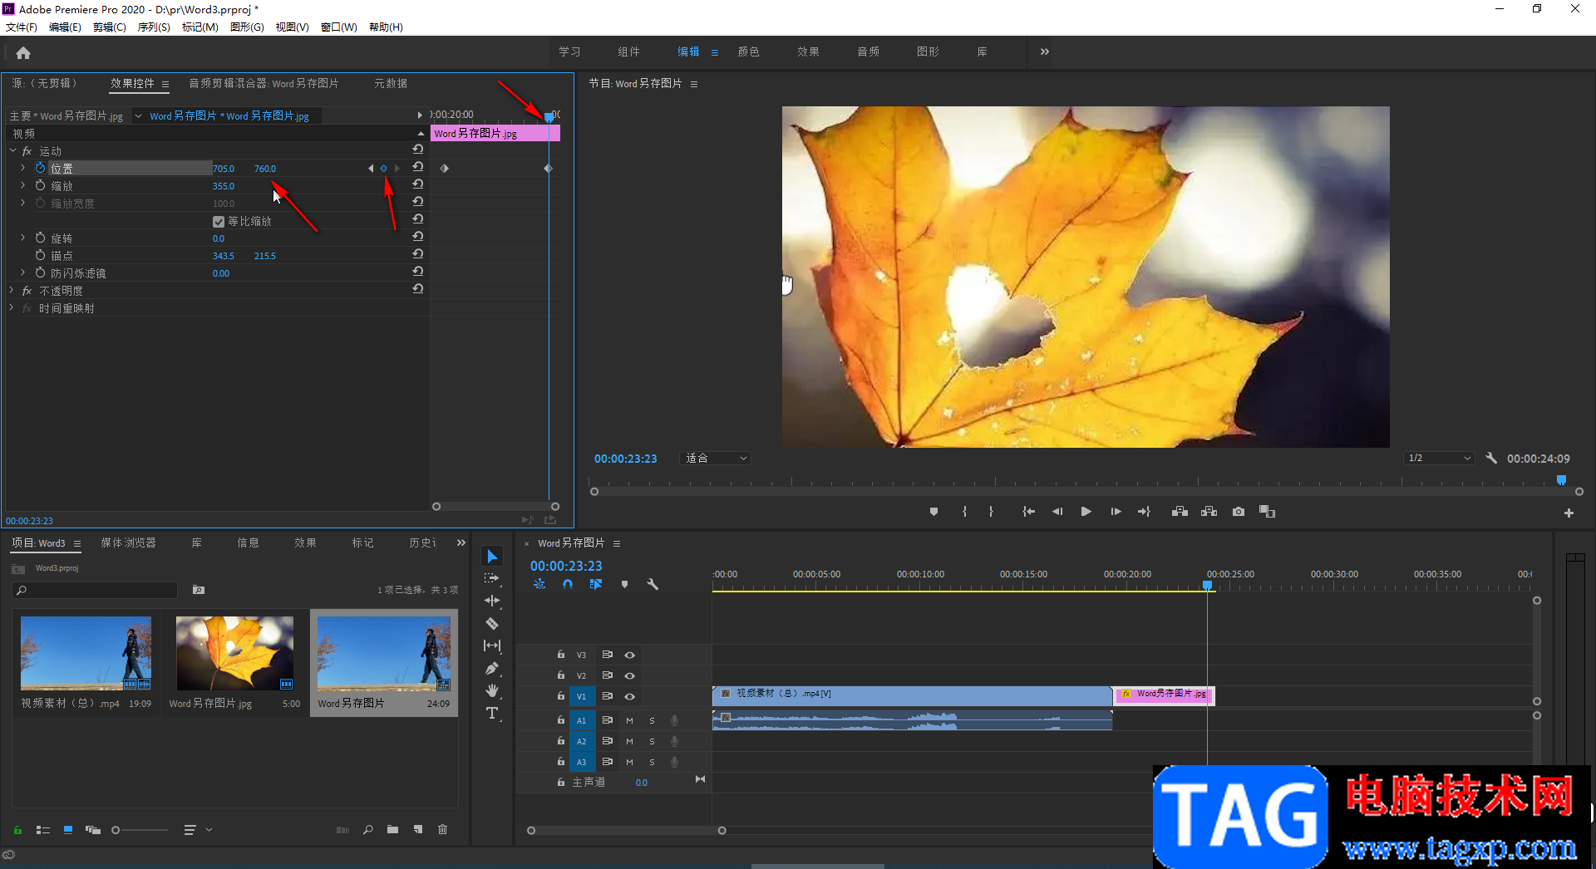Select the Type tool

point(492,713)
